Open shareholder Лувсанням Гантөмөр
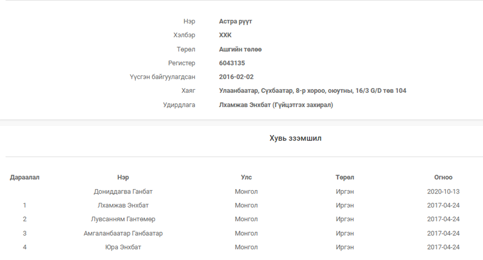This screenshot has width=483, height=260. [123, 219]
